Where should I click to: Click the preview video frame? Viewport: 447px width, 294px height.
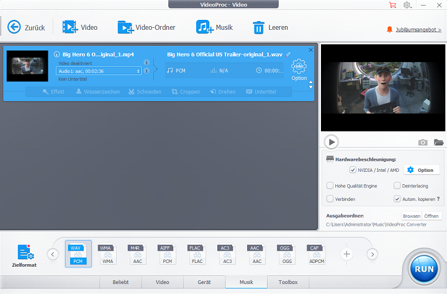point(383,87)
